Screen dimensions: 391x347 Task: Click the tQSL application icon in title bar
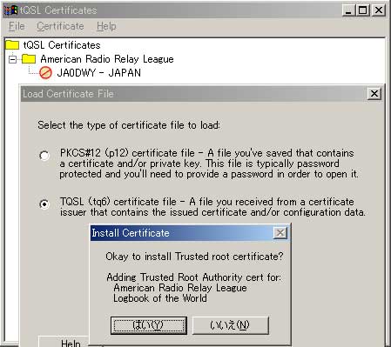10,10
